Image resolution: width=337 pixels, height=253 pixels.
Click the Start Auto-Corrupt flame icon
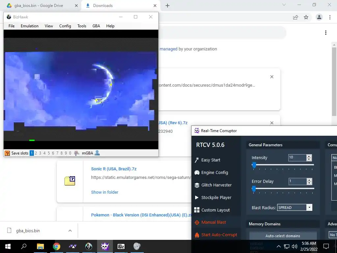coord(197,235)
